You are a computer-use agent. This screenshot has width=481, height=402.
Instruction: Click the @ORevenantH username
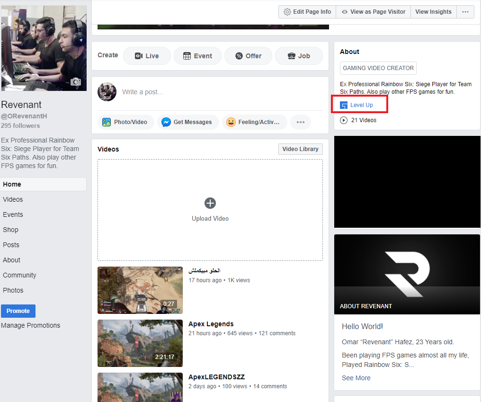(24, 116)
